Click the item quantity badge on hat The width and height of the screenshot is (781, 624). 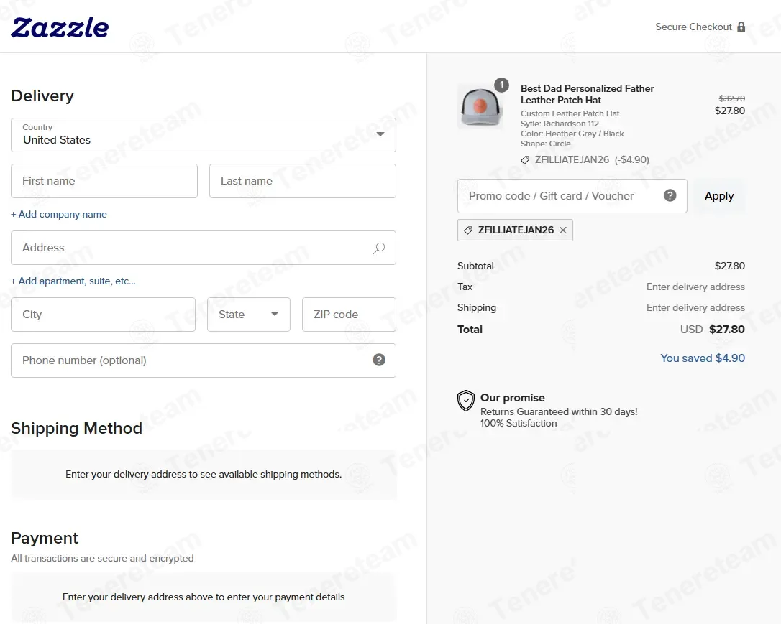pos(501,85)
